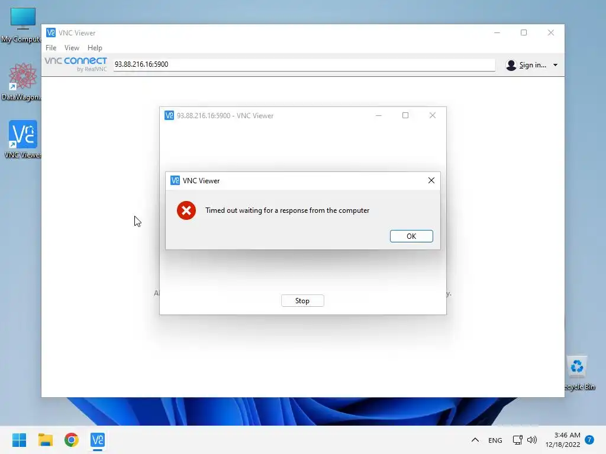Image resolution: width=606 pixels, height=454 pixels.
Task: Click the VNC Viewer taskbar icon
Action: 98,440
